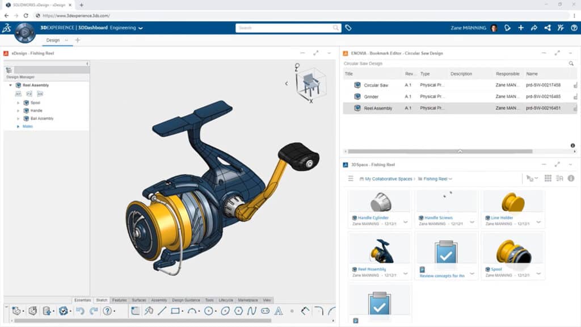Select the Polygon sketch tool
Viewport: 581px width, 327px height.
[x=238, y=310]
